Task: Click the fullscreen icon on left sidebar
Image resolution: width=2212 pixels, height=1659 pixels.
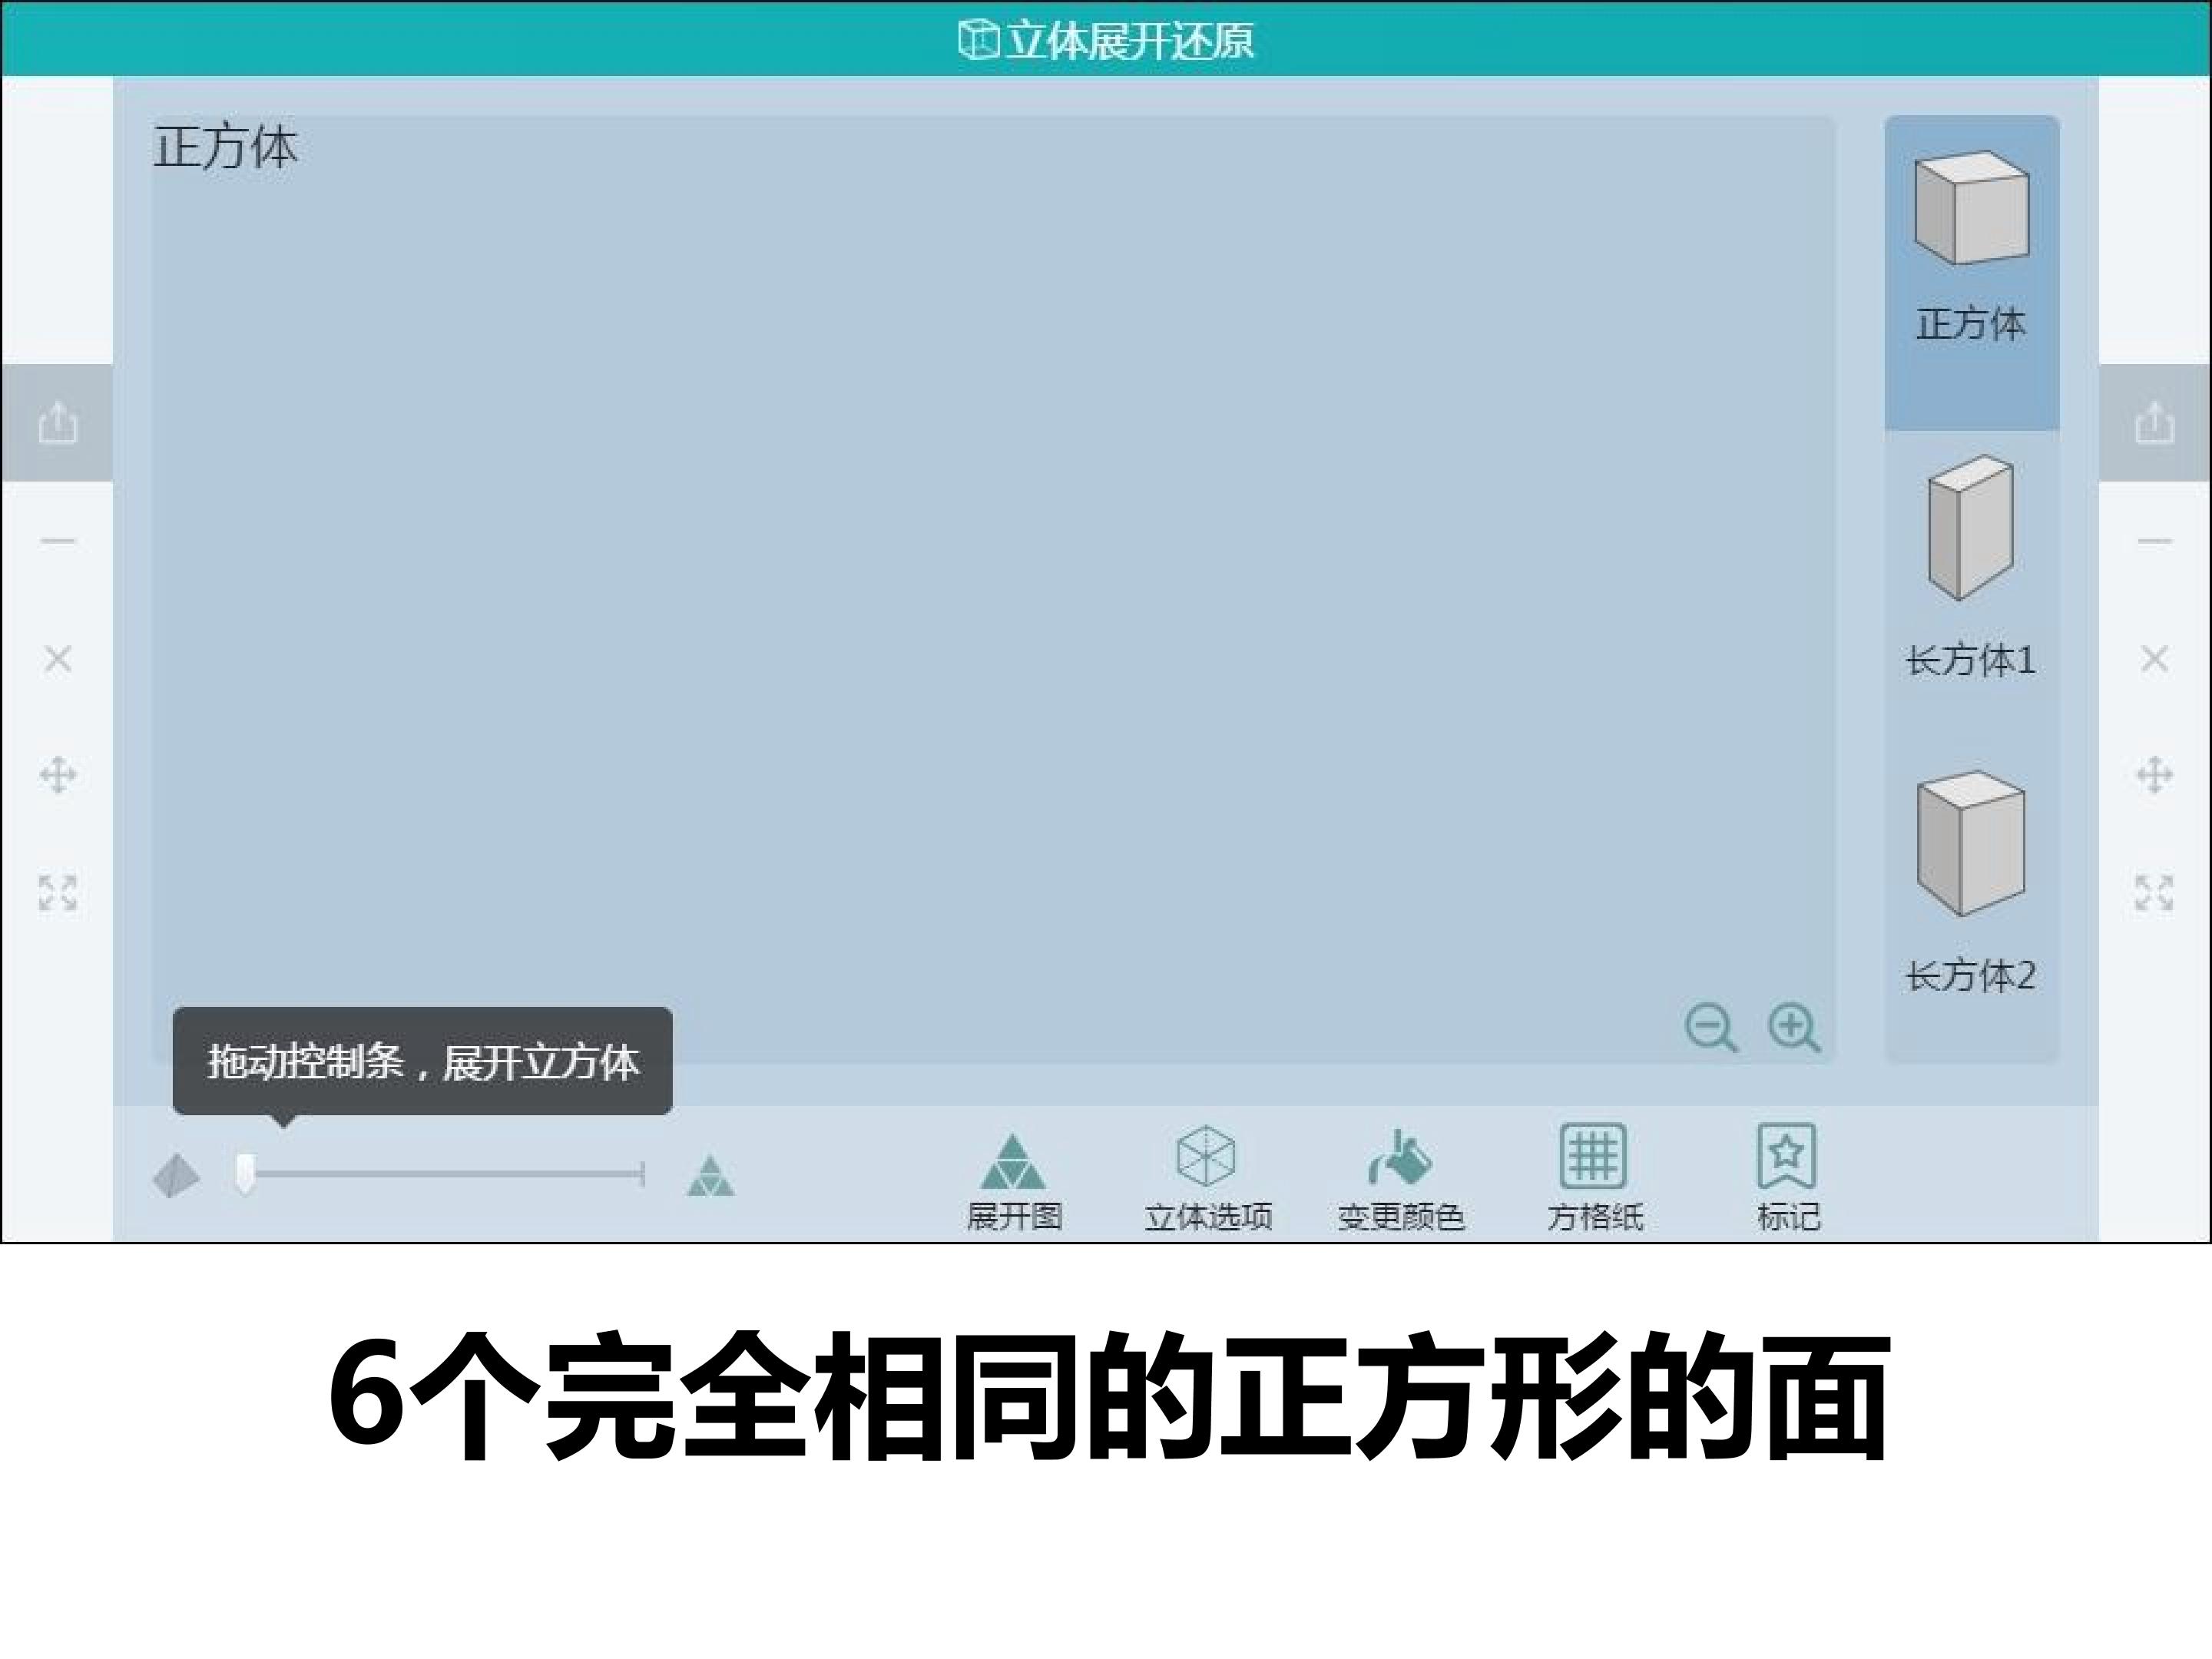Action: click(x=57, y=893)
